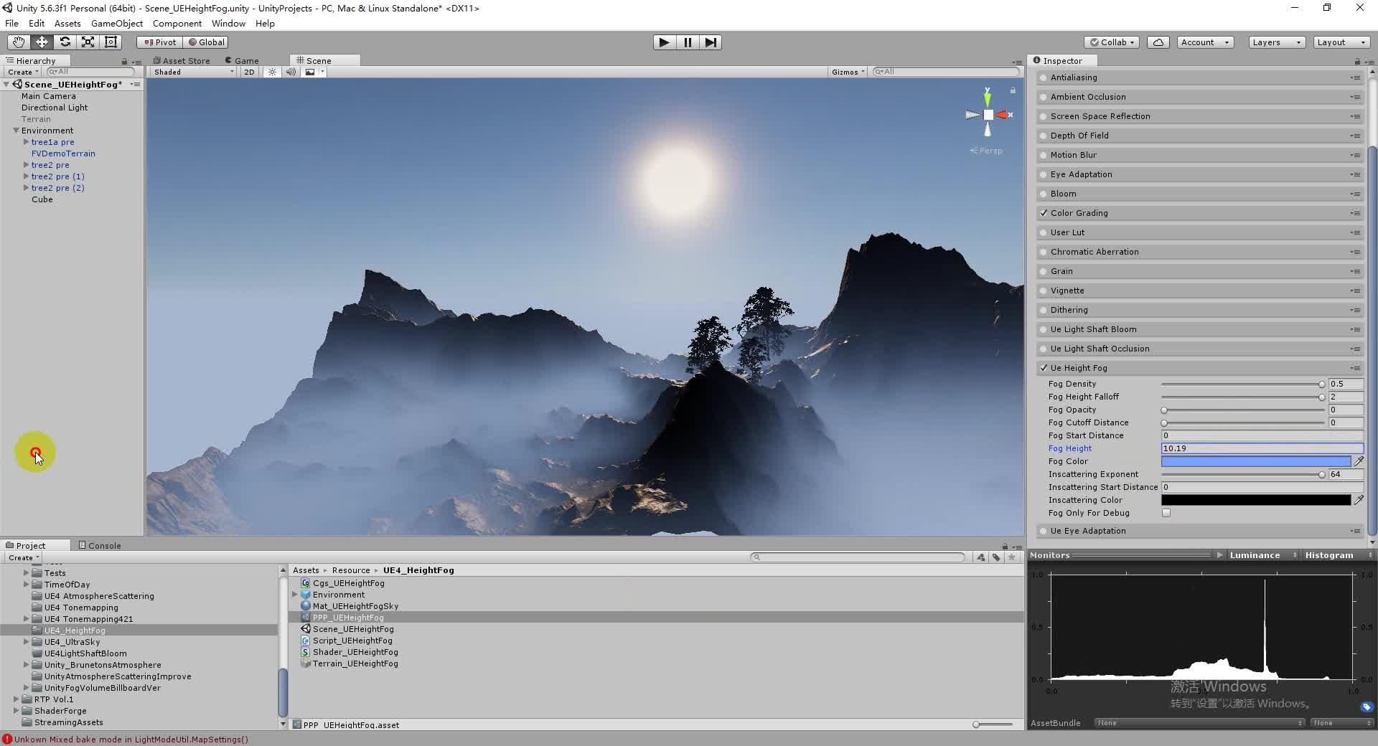1378x746 pixels.
Task: Toggle scene lighting in the Scene view
Action: pos(271,72)
